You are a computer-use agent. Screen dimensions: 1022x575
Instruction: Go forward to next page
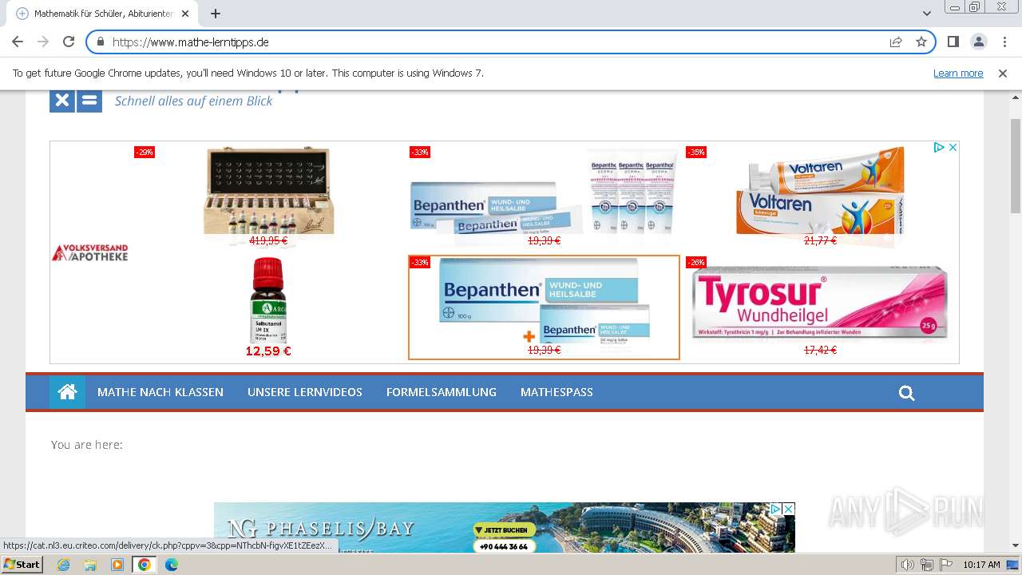43,42
